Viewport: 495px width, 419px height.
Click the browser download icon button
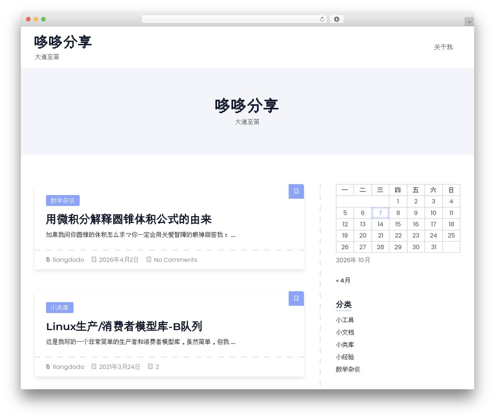click(336, 19)
